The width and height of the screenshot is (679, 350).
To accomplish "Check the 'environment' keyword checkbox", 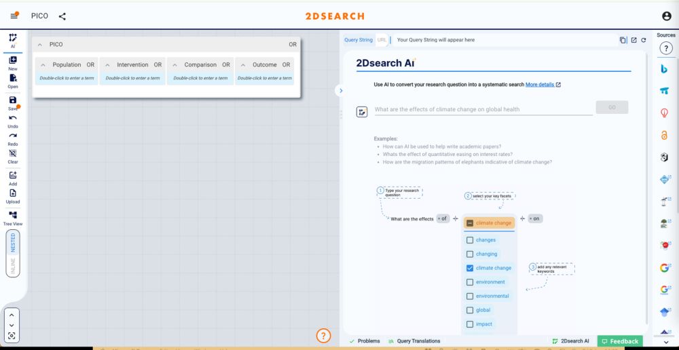I will click(469, 282).
